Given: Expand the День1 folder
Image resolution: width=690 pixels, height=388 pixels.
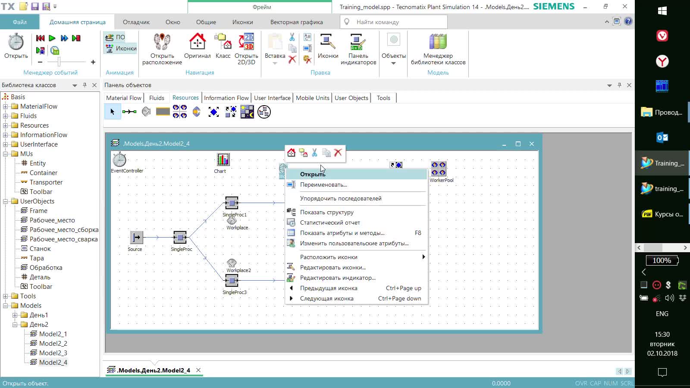Looking at the screenshot, I should click(x=15, y=315).
